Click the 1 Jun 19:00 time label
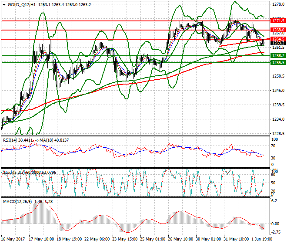 pos(262,239)
